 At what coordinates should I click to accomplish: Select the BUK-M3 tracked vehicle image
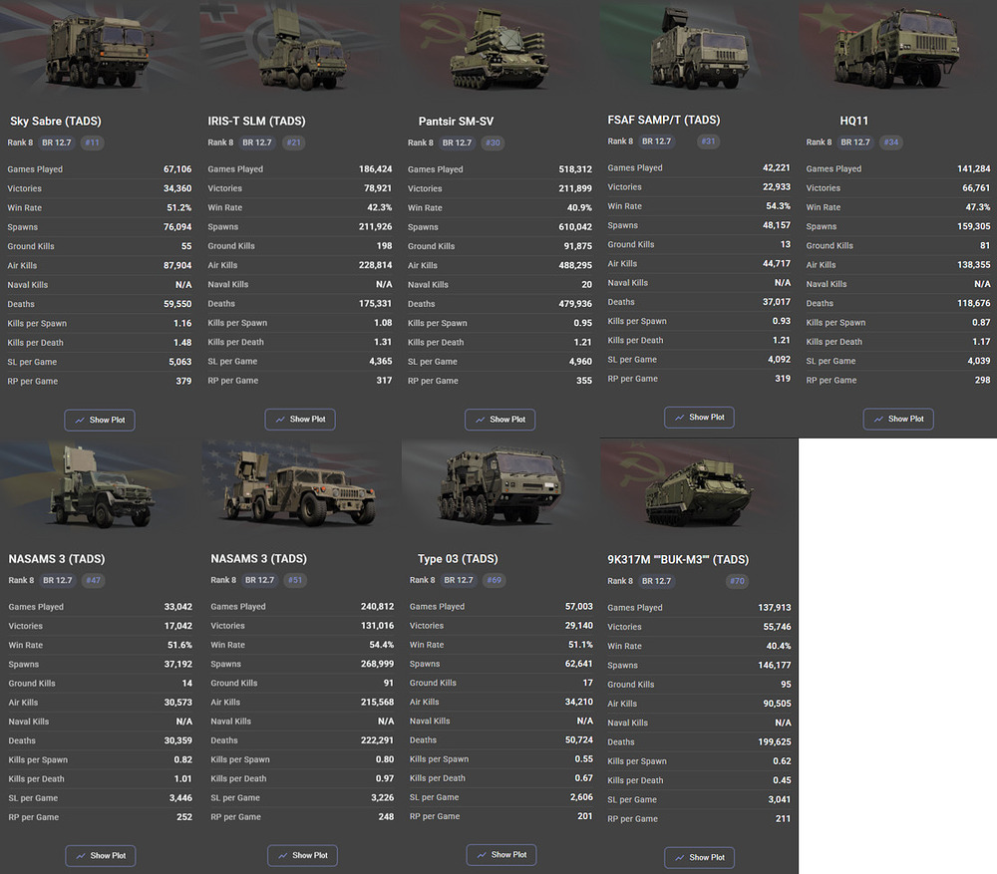[700, 492]
